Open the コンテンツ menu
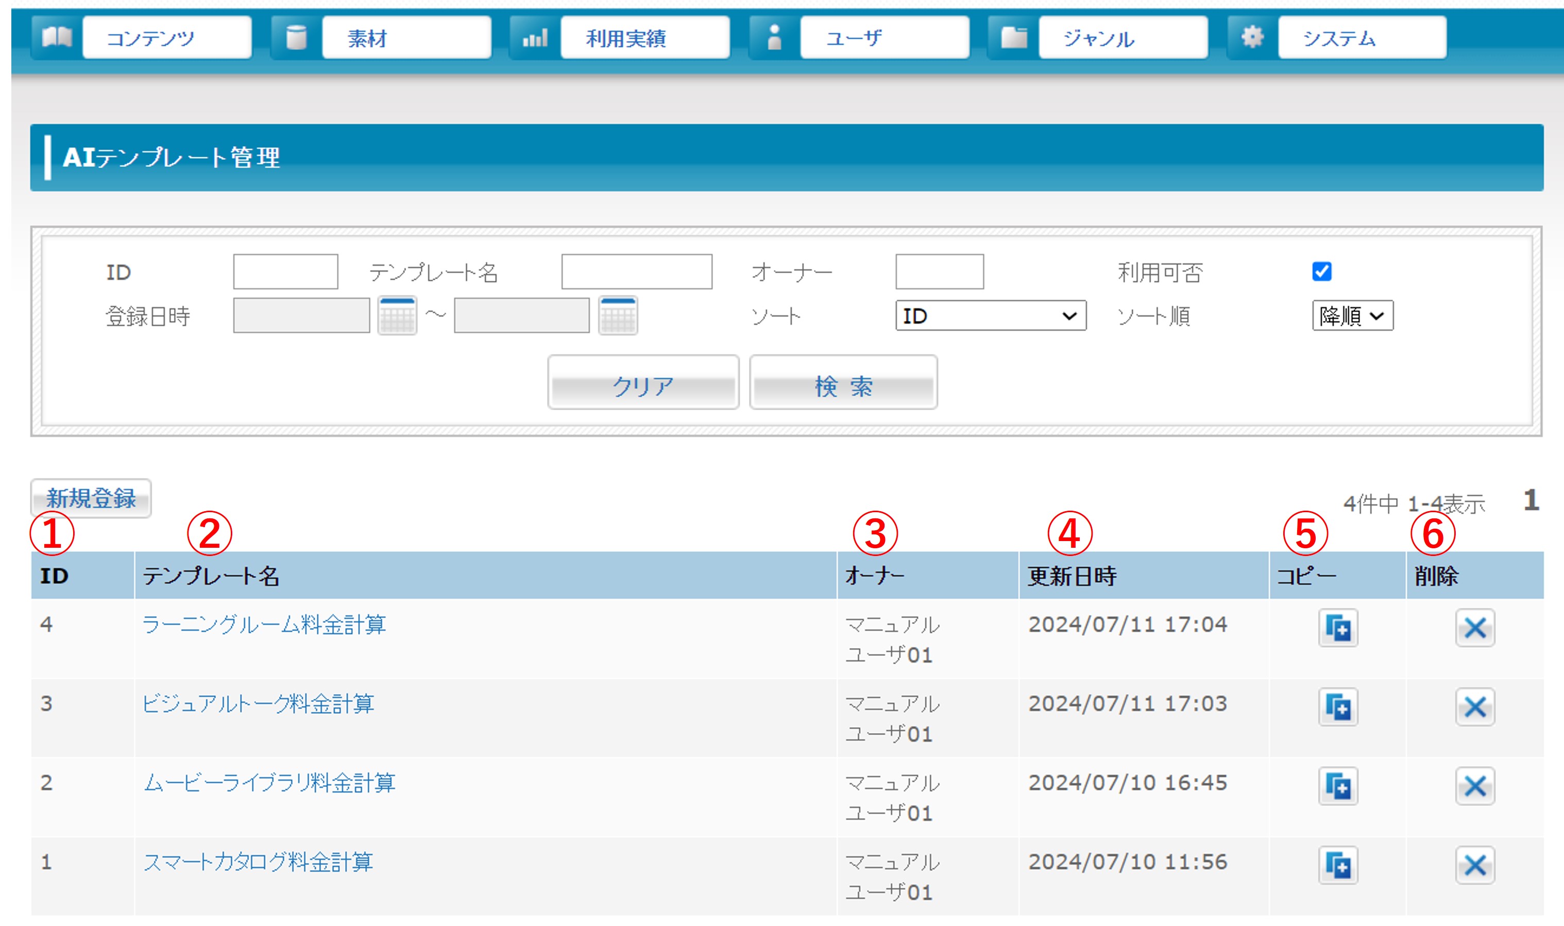 166,38
